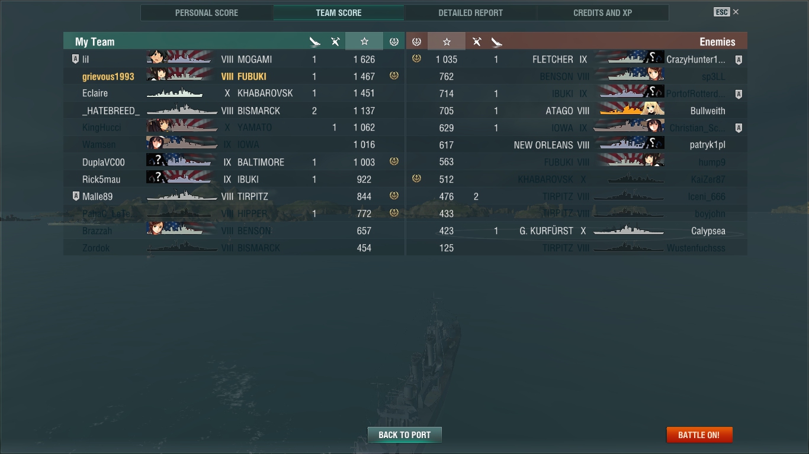Screen dimensions: 809x454
Task: Click the Back to Port button
Action: [x=404, y=434]
